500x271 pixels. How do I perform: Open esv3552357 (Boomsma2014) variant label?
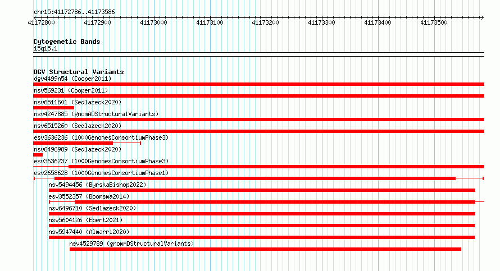tap(89, 196)
